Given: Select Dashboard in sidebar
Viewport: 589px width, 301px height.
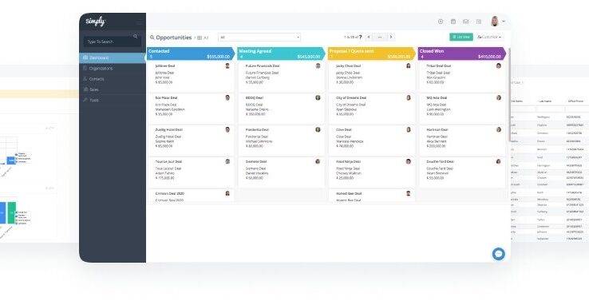Looking at the screenshot, I should (x=113, y=57).
